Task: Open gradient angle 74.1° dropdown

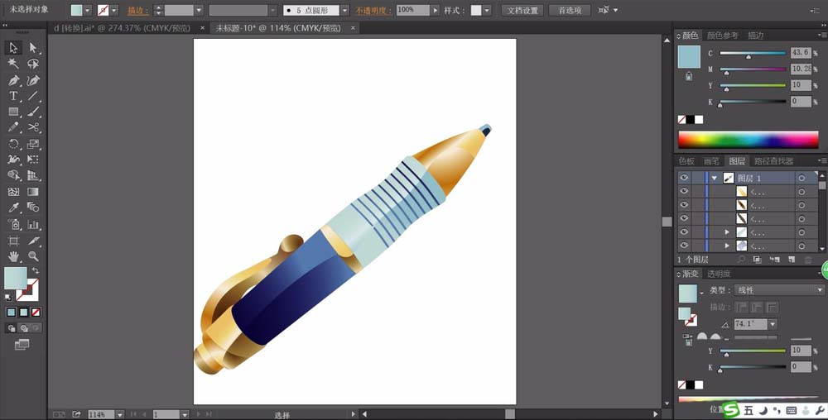Action: (x=773, y=324)
